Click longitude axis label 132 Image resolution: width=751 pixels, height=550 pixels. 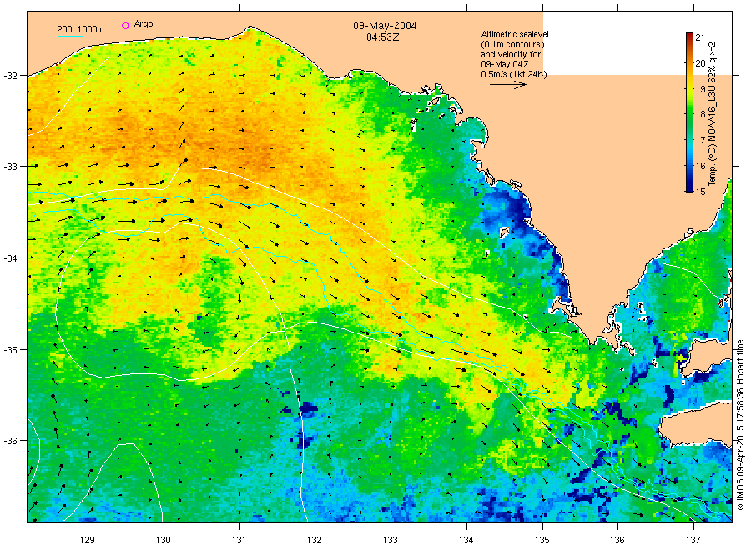315,541
